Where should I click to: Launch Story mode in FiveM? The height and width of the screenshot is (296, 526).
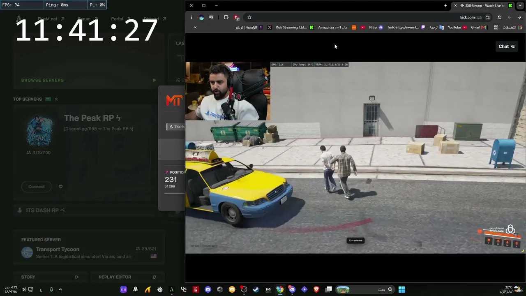50,277
